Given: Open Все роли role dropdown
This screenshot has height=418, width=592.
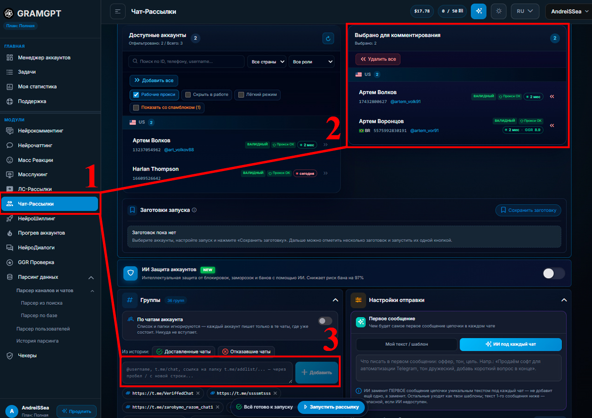Looking at the screenshot, I should click(311, 62).
